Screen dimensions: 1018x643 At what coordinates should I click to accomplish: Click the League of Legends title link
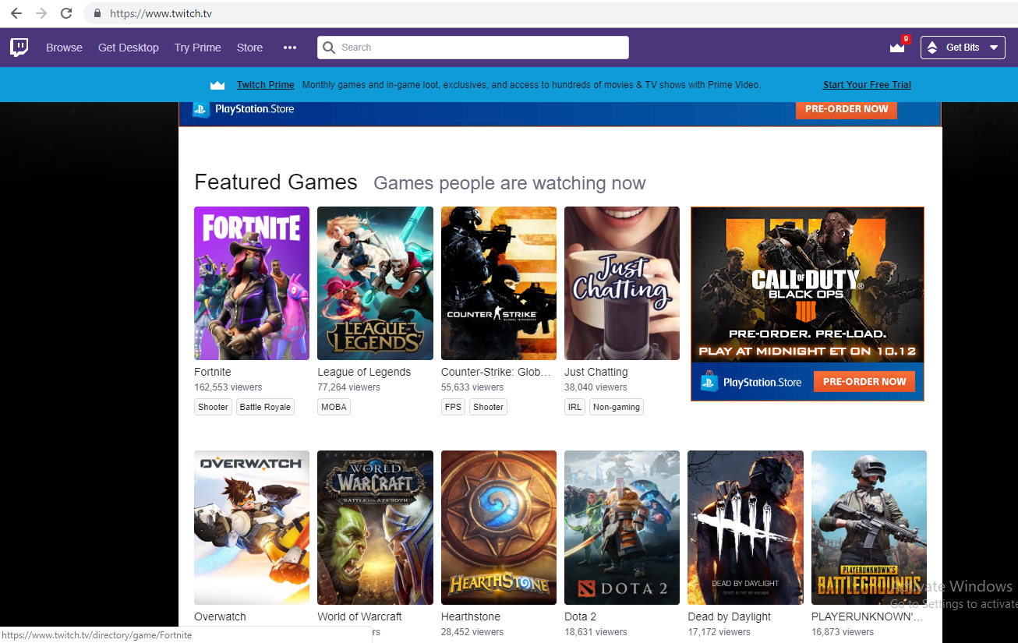pyautogui.click(x=364, y=372)
